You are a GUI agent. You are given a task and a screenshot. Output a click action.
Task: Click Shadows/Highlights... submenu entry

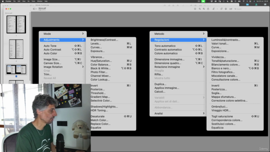[x=104, y=107]
